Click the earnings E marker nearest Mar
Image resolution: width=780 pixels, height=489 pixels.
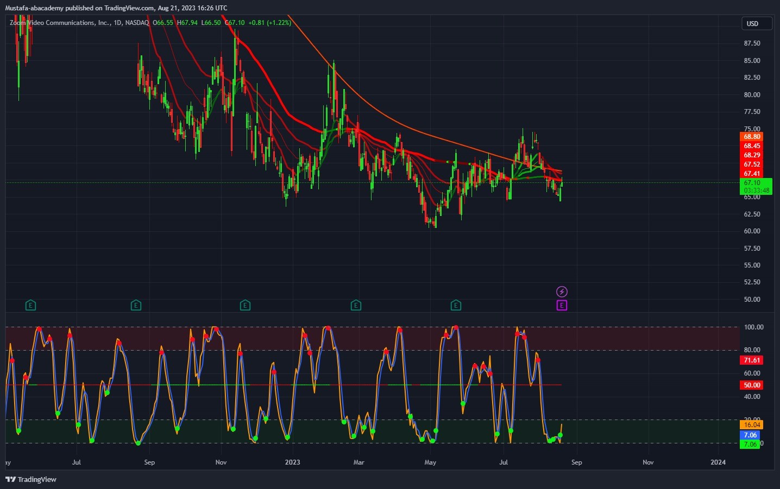pos(356,306)
